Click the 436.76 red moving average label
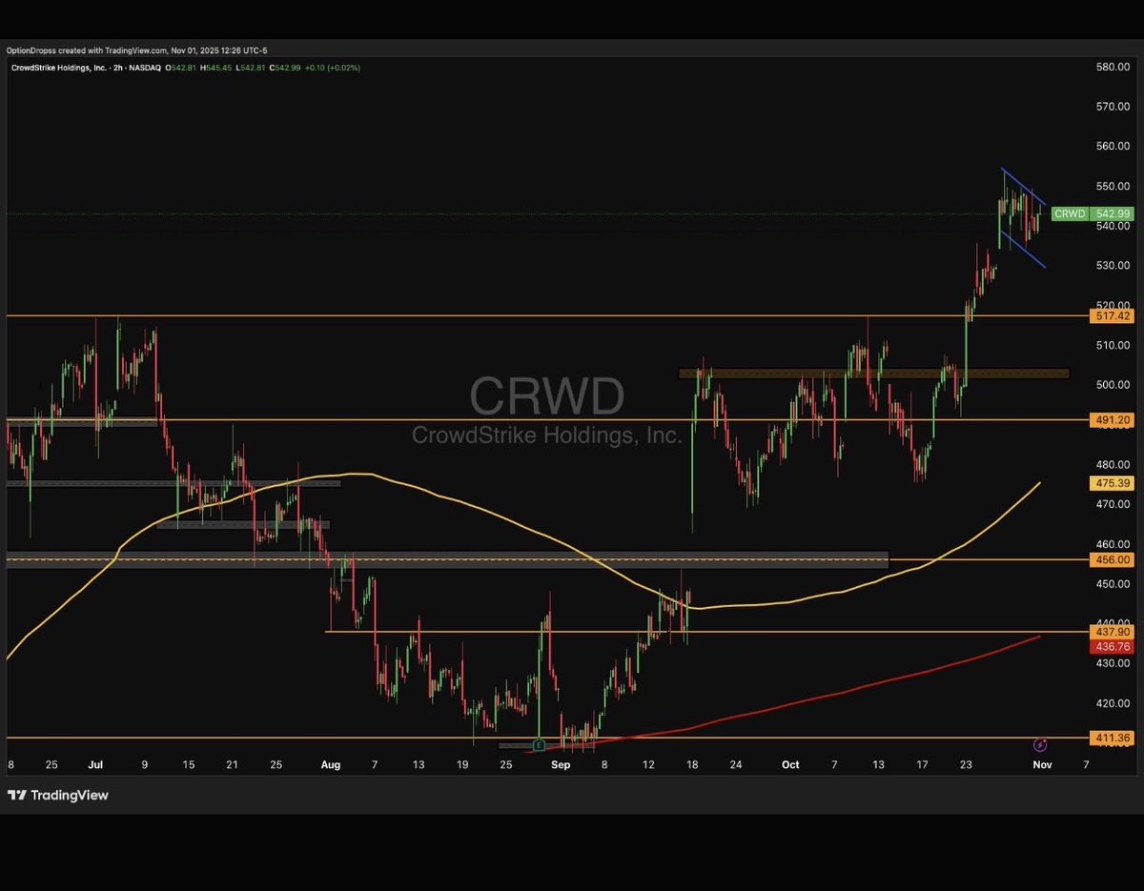The width and height of the screenshot is (1144, 891). point(1111,646)
